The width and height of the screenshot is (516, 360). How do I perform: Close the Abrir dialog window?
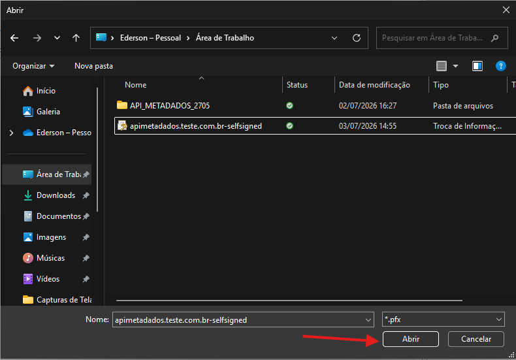tap(506, 10)
